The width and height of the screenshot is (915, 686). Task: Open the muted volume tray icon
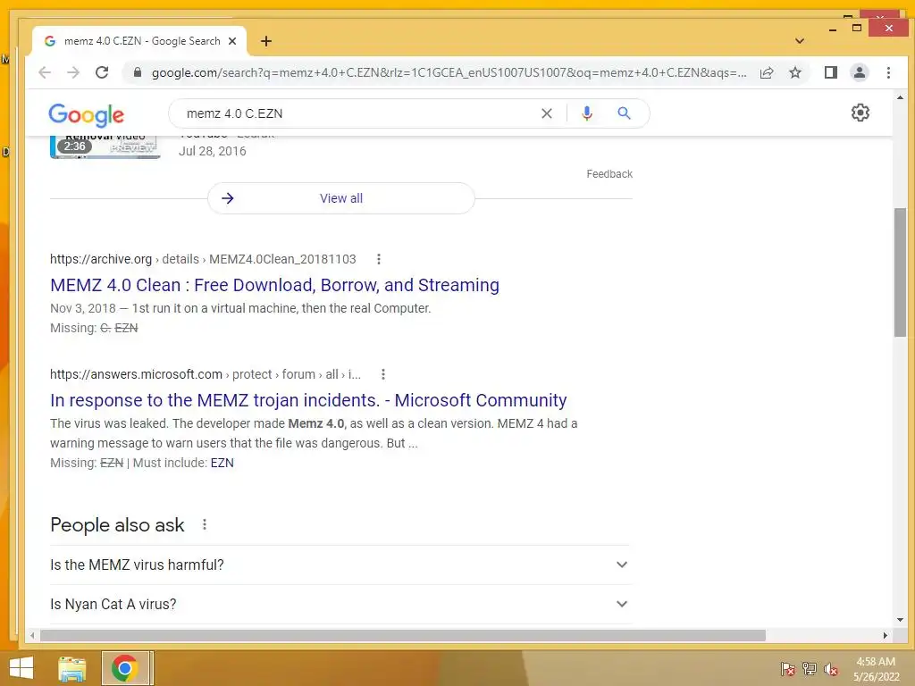830,669
